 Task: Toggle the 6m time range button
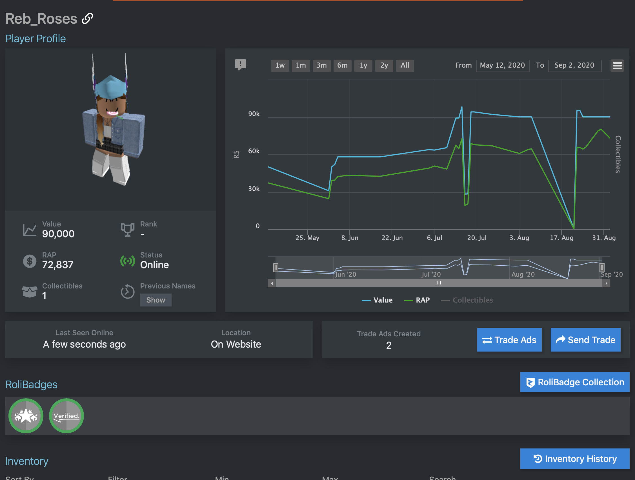(x=341, y=65)
